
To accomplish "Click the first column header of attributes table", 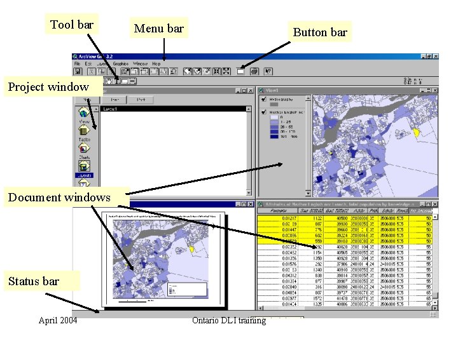I will pos(278,211).
